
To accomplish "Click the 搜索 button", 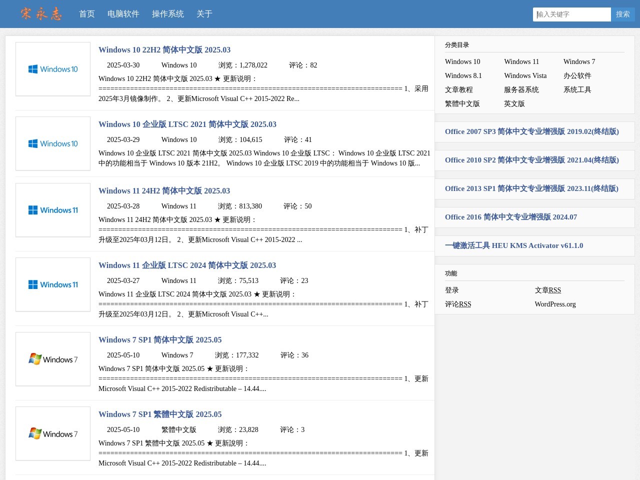I will [623, 14].
